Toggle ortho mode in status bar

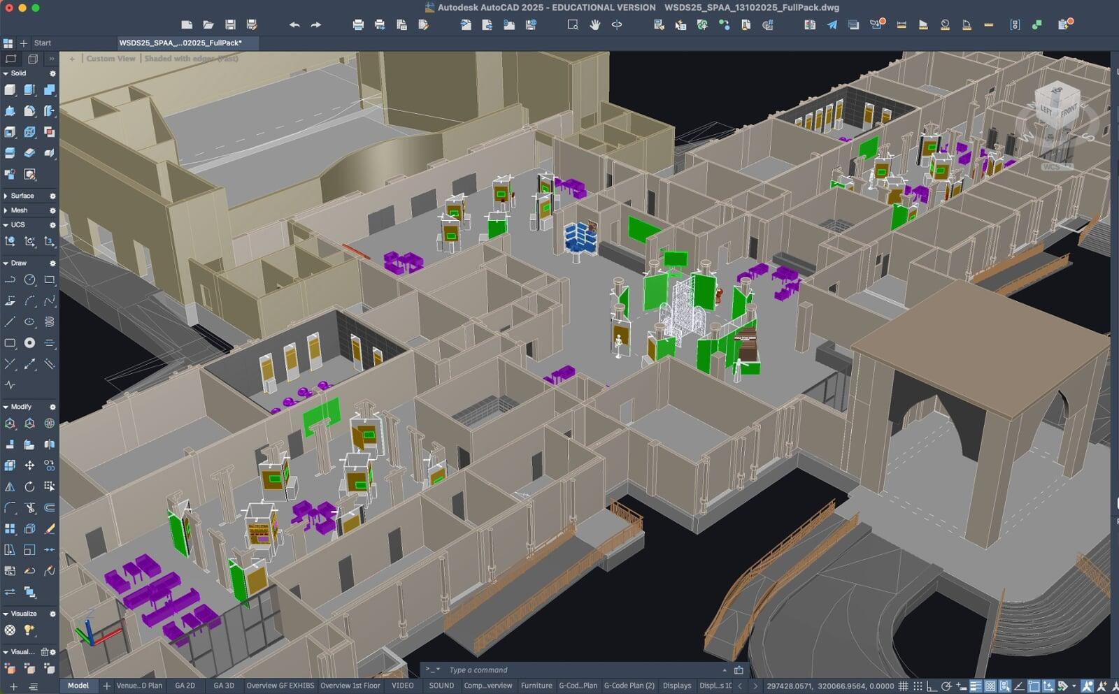coord(932,686)
